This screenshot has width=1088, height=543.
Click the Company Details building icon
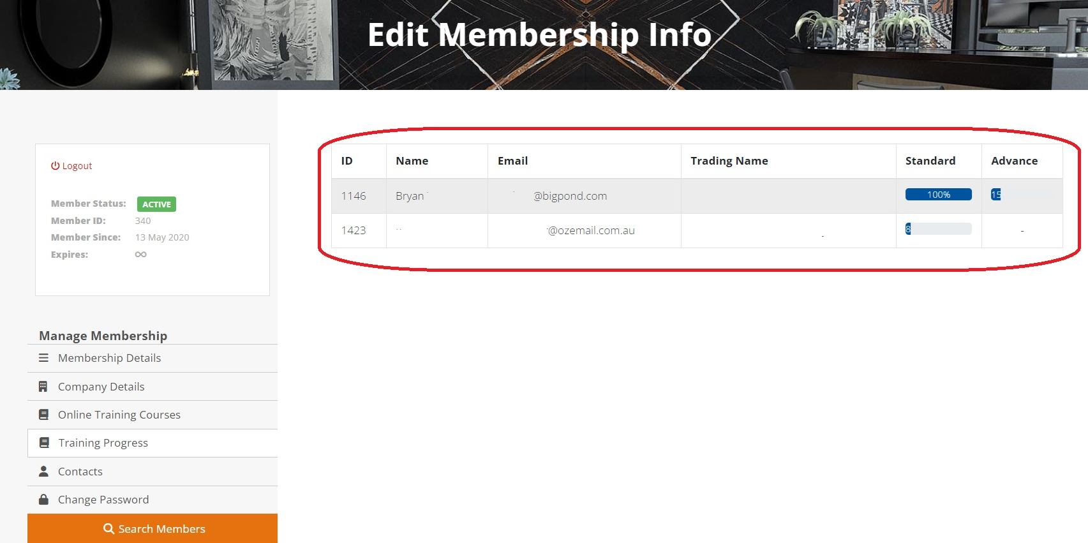(43, 387)
